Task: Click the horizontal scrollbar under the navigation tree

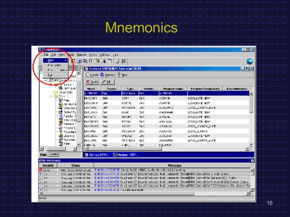Action: (58, 148)
